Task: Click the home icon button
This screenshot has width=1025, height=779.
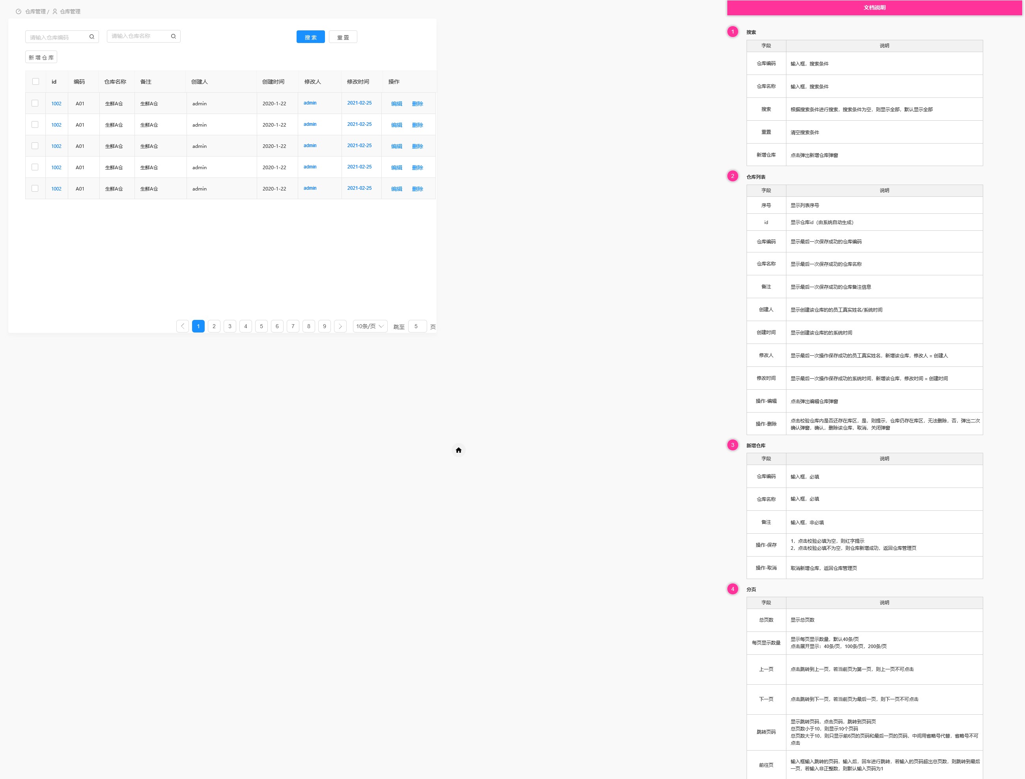Action: 459,450
